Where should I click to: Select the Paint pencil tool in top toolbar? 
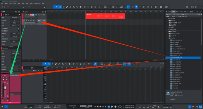tap(64, 7)
